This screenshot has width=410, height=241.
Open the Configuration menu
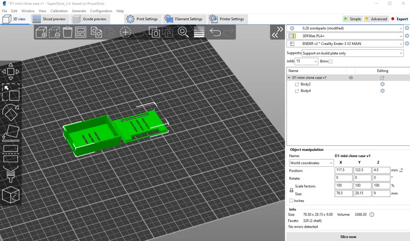(x=101, y=11)
